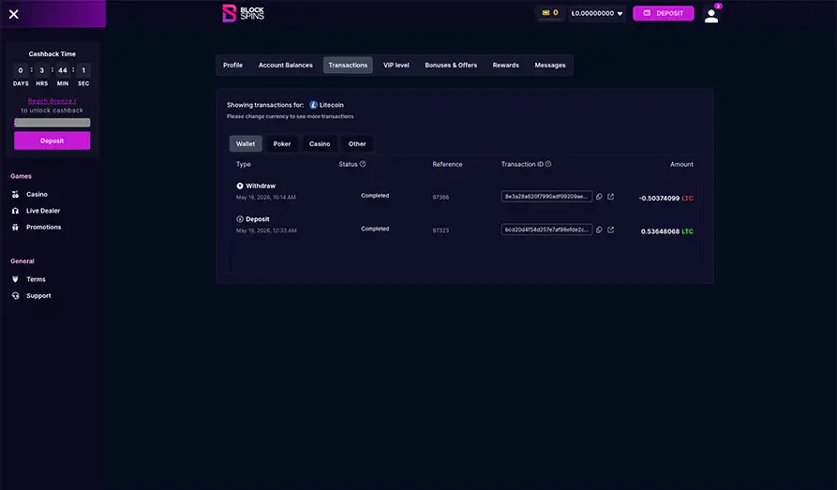This screenshot has height=490, width=837.
Task: Go to the VIP level tab
Action: (x=396, y=66)
